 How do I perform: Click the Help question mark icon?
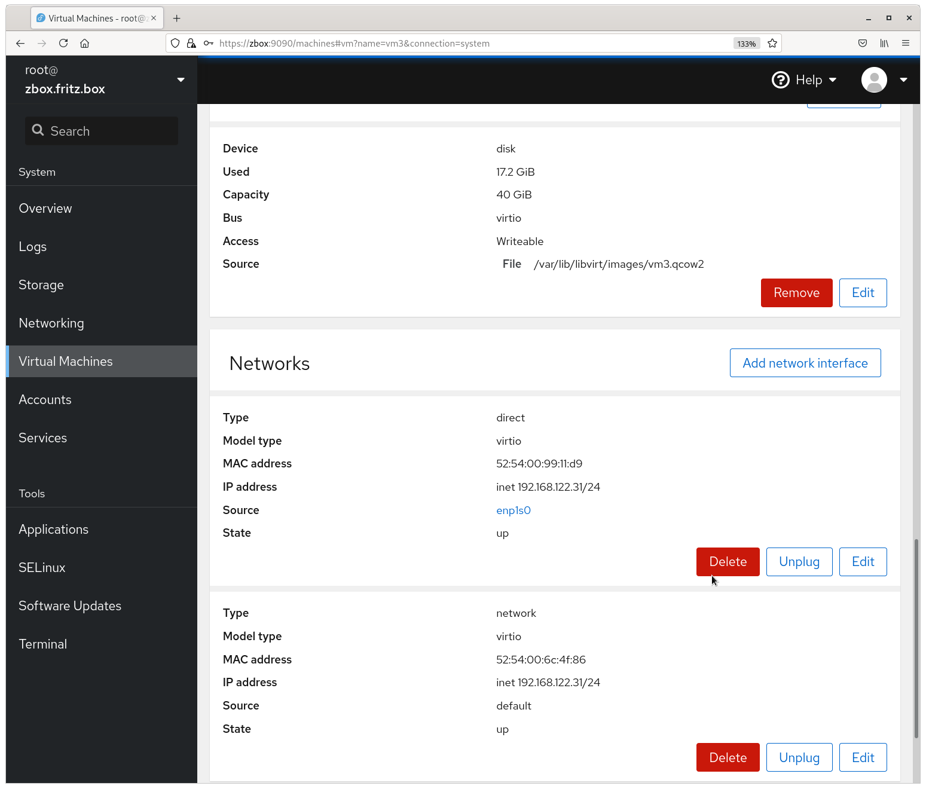tap(780, 79)
